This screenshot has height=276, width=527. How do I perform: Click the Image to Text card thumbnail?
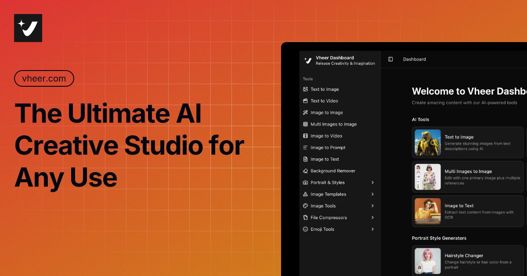pyautogui.click(x=428, y=211)
